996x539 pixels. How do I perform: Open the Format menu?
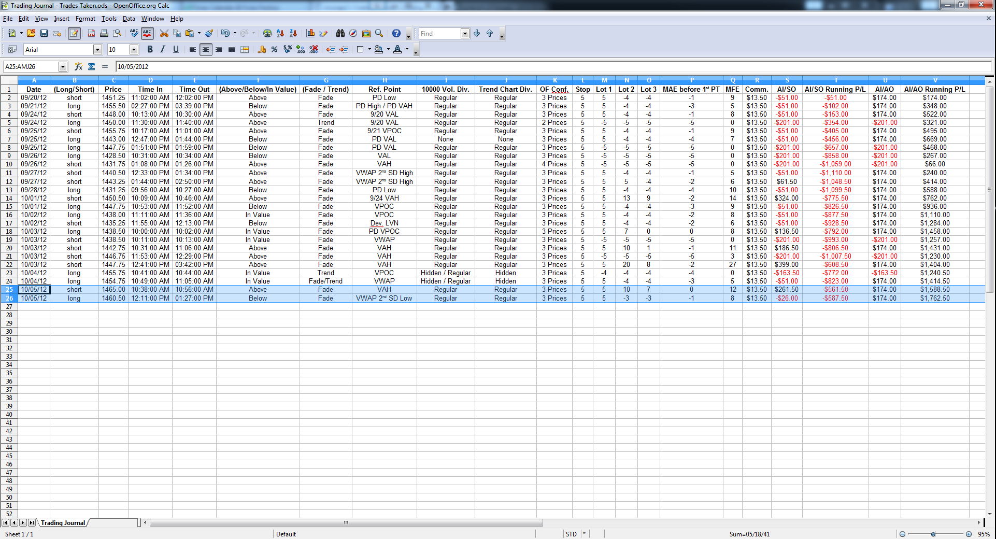pos(86,19)
